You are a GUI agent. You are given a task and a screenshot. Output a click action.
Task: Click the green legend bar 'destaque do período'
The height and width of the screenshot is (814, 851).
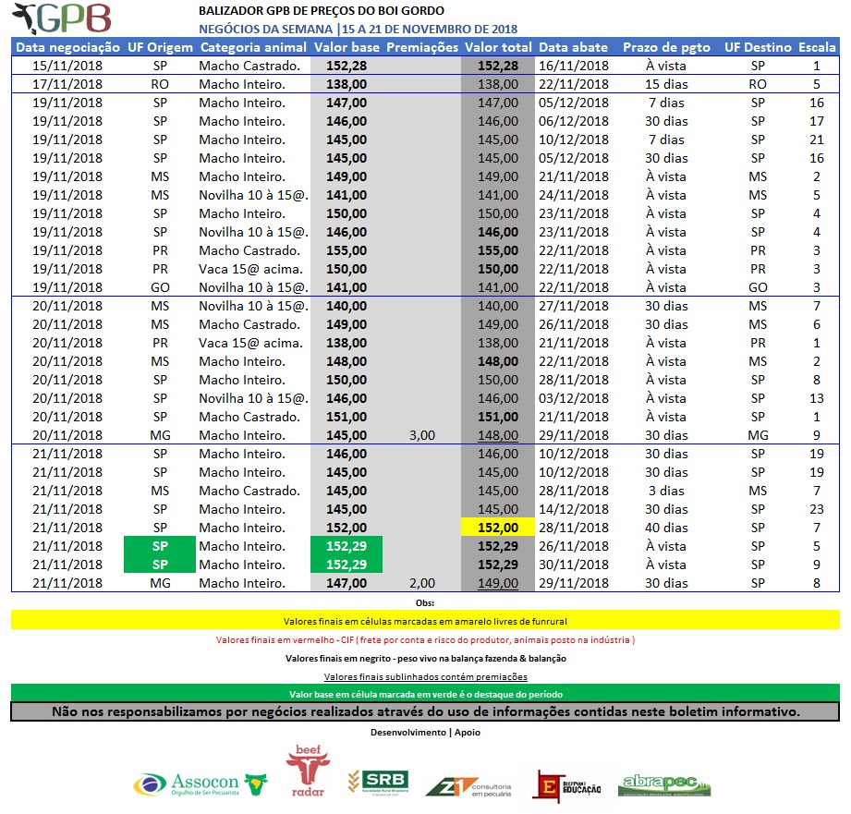(425, 694)
